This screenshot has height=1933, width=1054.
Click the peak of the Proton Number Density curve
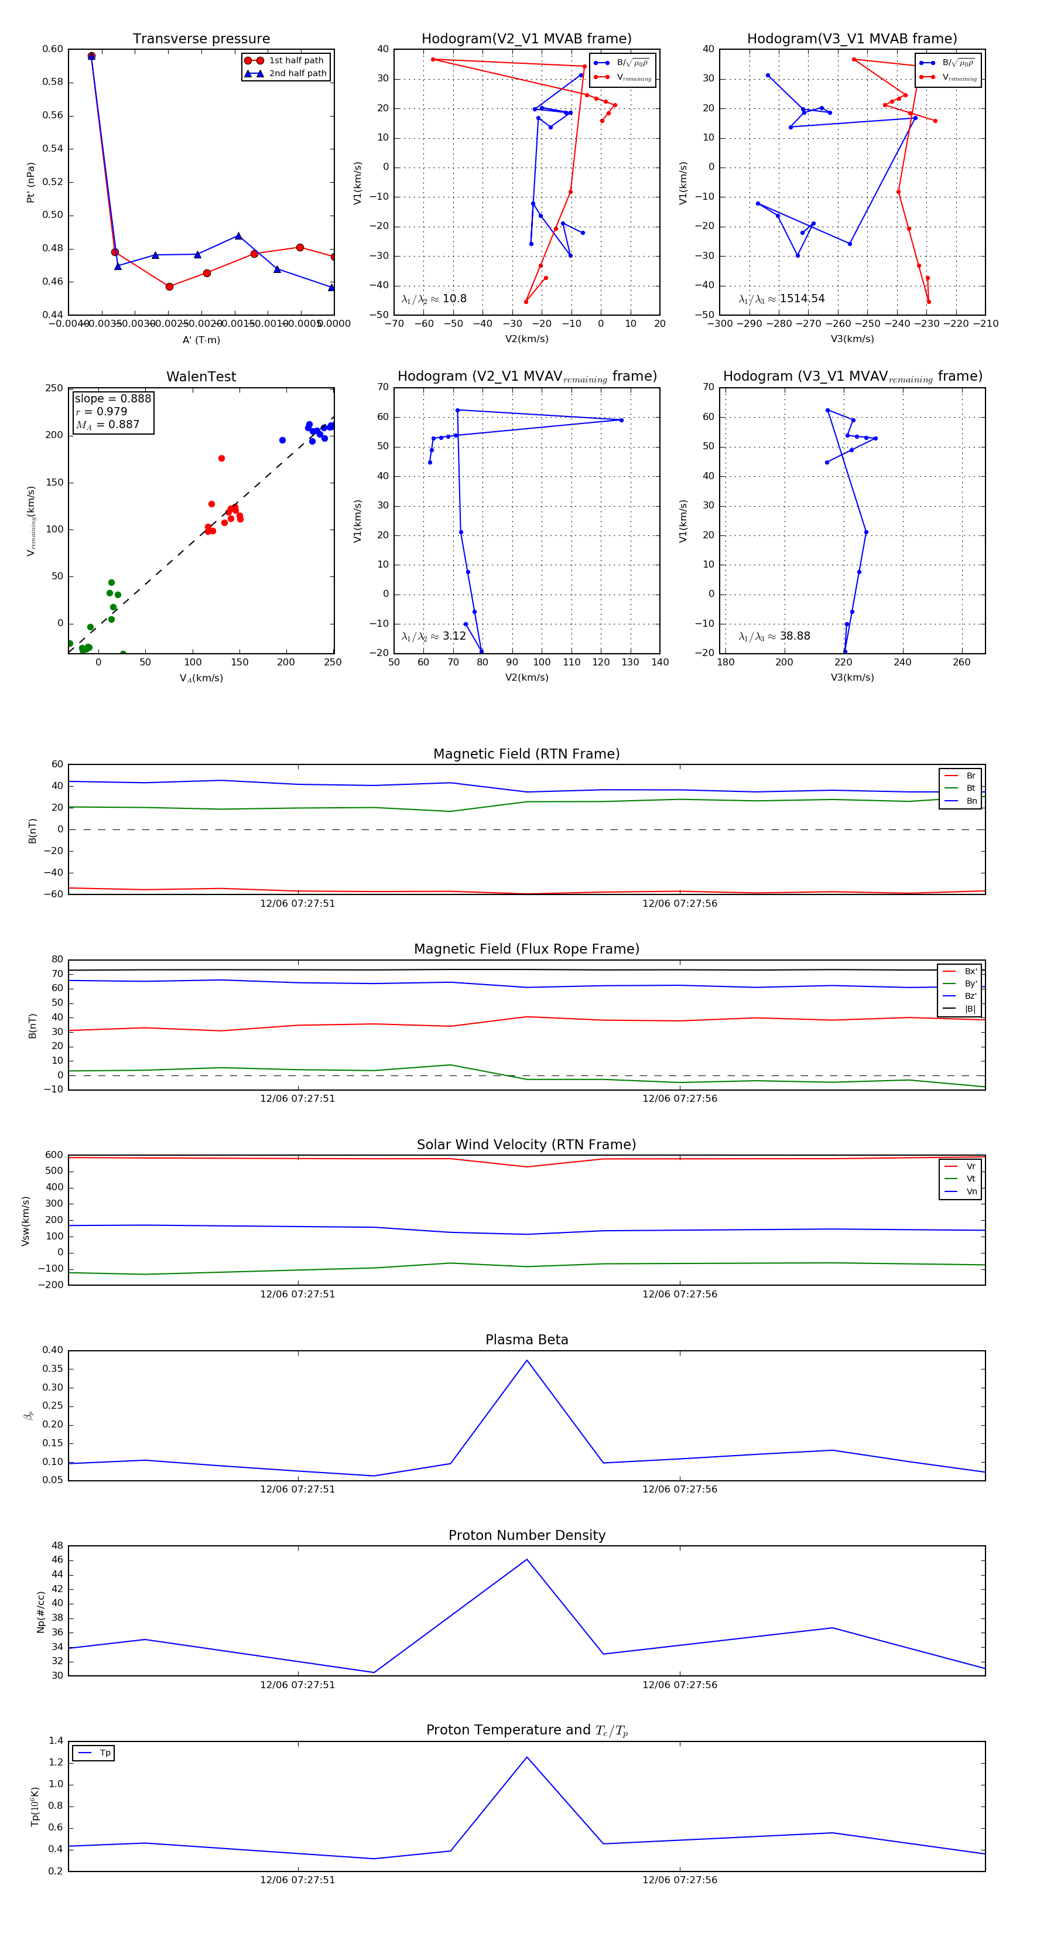[526, 1559]
